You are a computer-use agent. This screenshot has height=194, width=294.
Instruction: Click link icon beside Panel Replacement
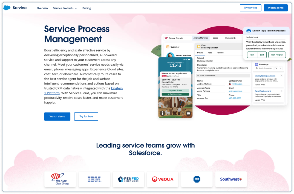point(281,91)
